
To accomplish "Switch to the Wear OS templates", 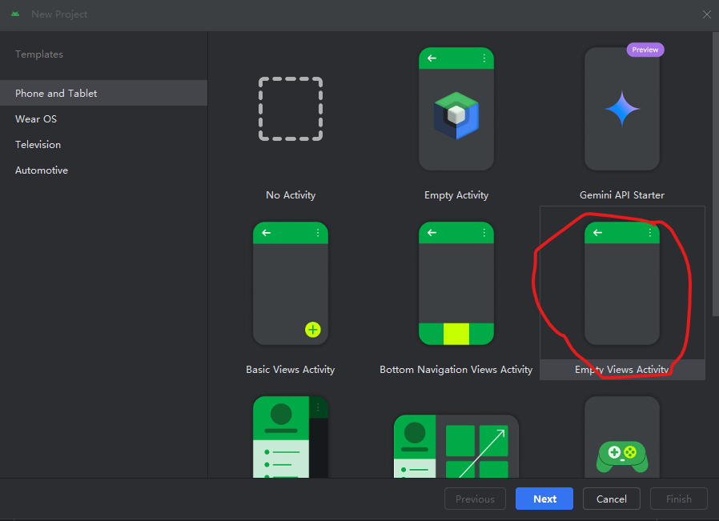I will tap(103, 118).
